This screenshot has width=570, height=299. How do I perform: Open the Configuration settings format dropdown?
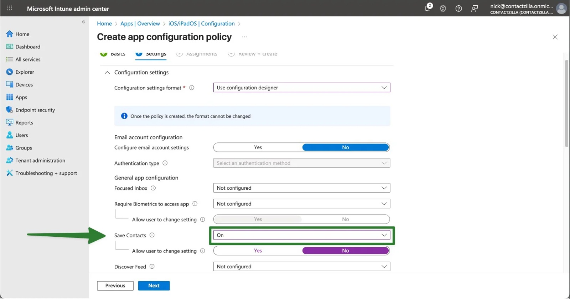coord(302,88)
